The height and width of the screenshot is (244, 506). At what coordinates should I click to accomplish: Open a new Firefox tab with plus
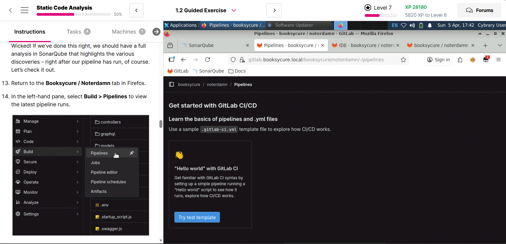(x=485, y=46)
